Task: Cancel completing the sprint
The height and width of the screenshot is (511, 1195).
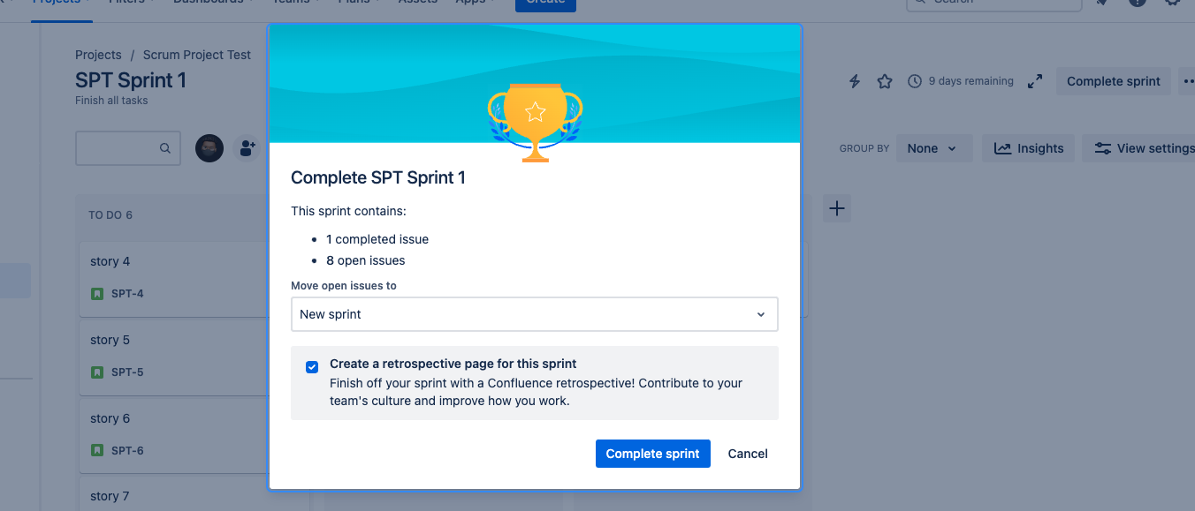Action: [x=747, y=453]
